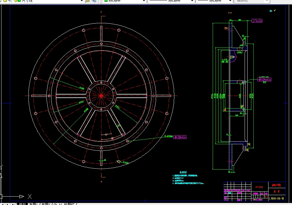This screenshot has width=292, height=205.
Task: Expand the 尺寸线 layer dropdown arrow
Action: (82, 1)
